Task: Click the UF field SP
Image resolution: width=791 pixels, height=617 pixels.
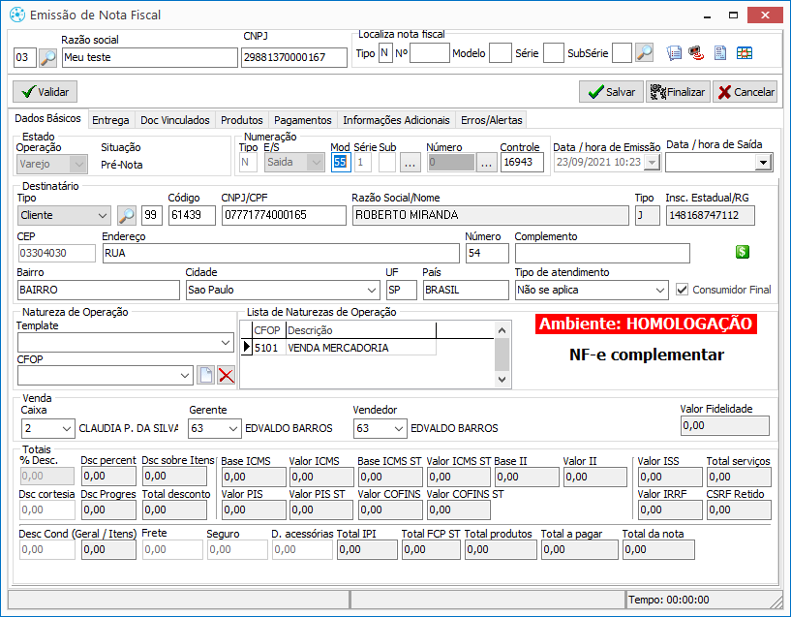Action: coord(402,290)
